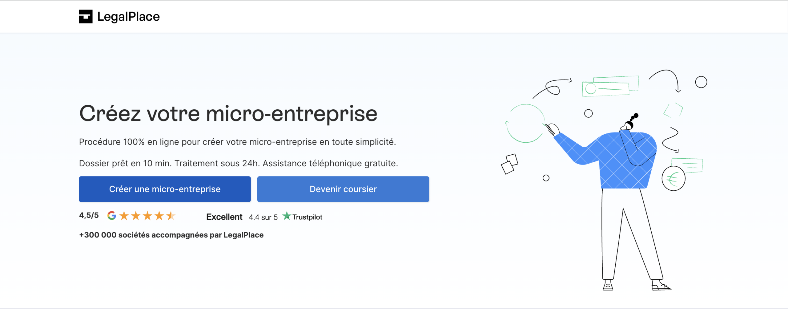Click the Procédure 100% en ligne sentence
Image resolution: width=788 pixels, height=309 pixels.
pyautogui.click(x=237, y=142)
